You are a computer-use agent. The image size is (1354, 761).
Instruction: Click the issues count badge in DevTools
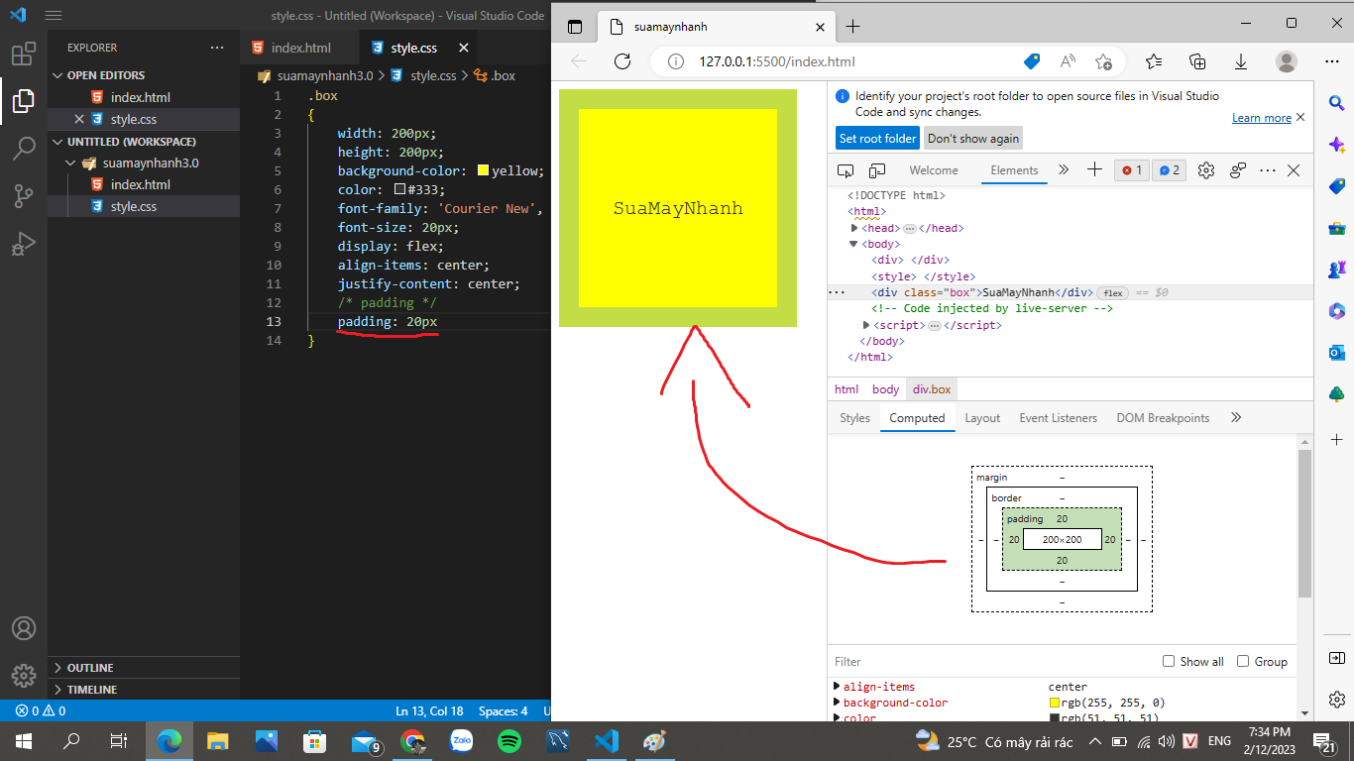1170,170
